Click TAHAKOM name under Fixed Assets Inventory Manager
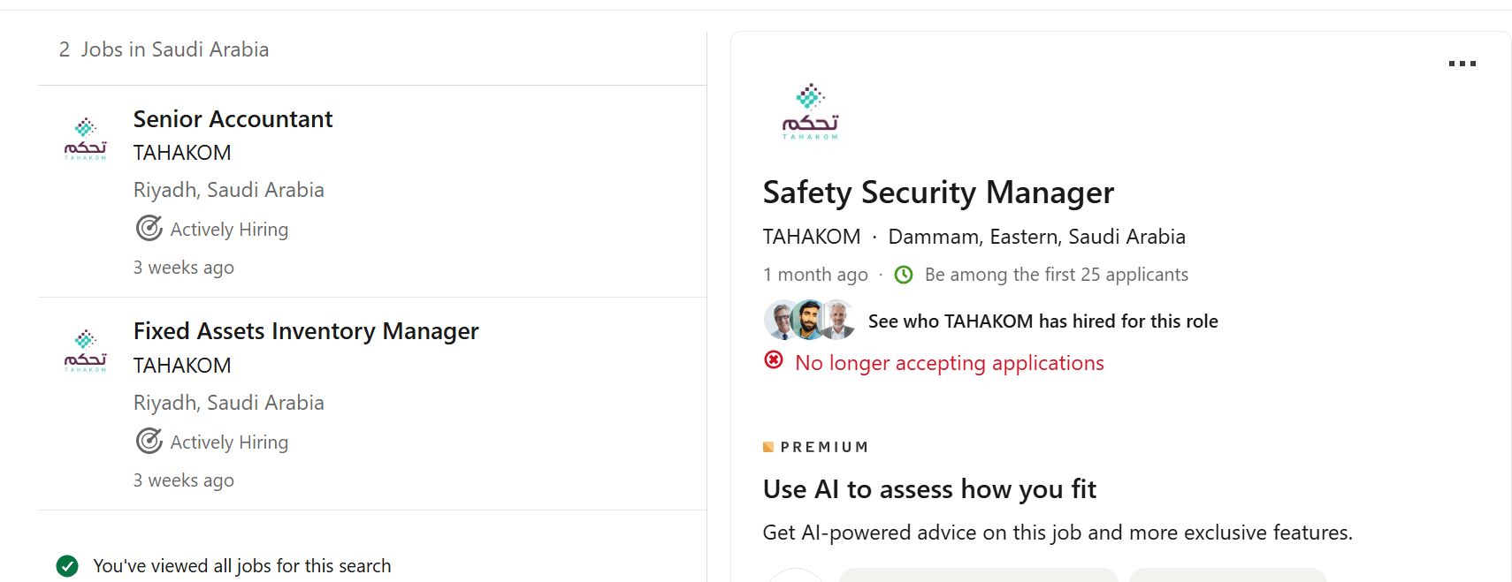Viewport: 1512px width, 582px height. (x=182, y=366)
